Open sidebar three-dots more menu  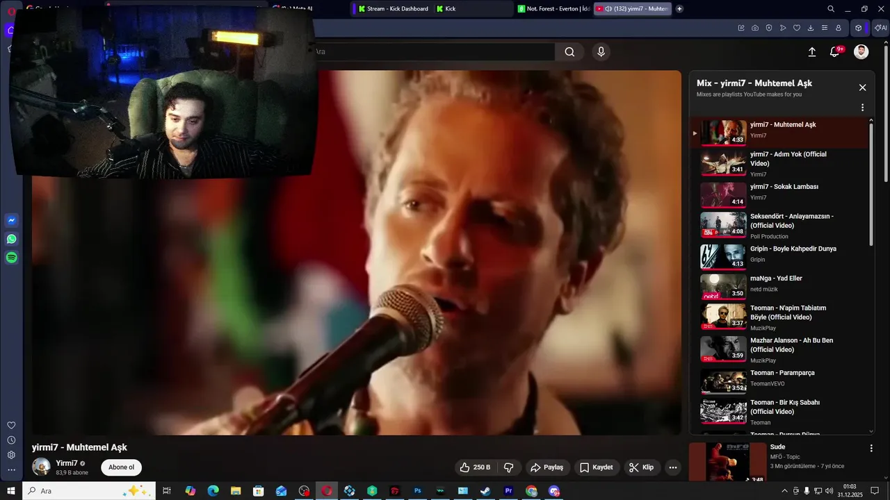click(11, 470)
